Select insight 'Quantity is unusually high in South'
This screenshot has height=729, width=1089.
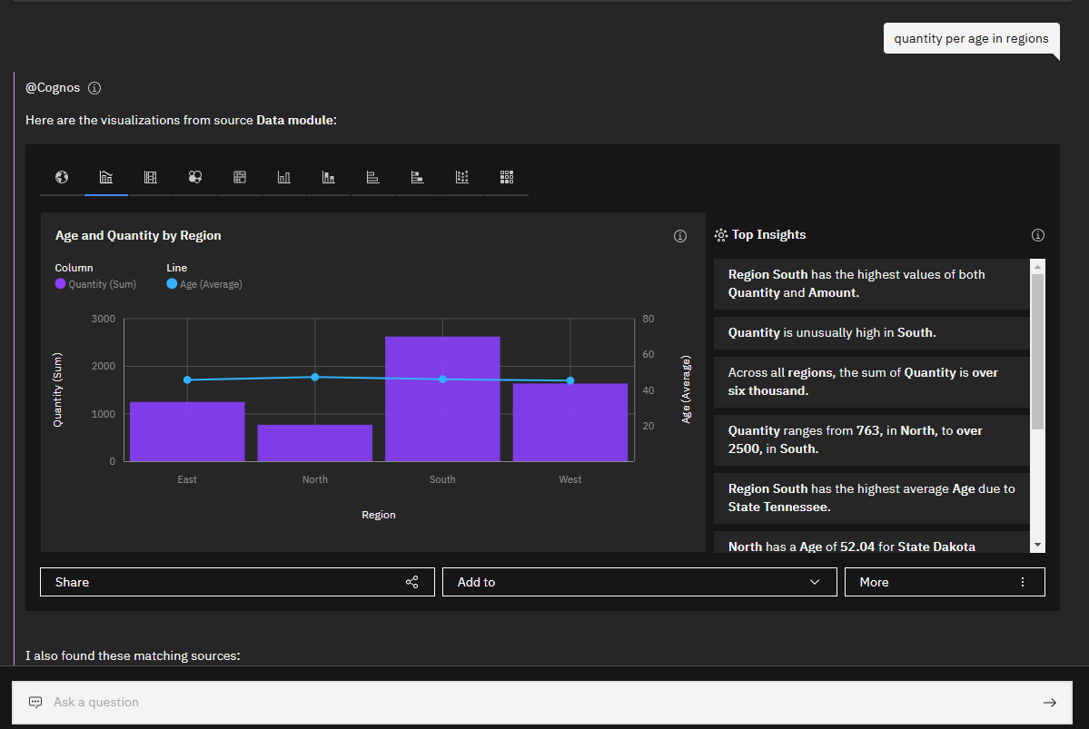tap(872, 333)
